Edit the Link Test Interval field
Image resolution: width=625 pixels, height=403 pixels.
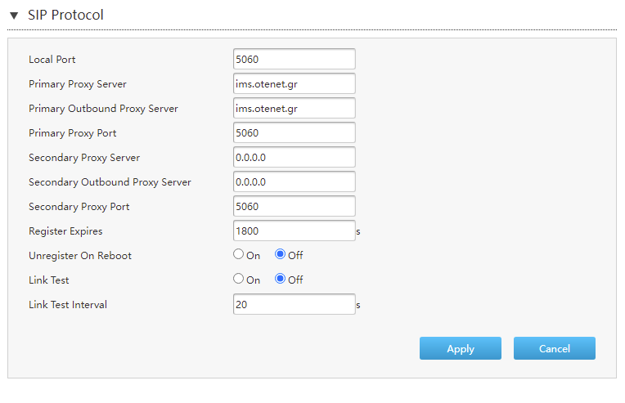(x=295, y=305)
